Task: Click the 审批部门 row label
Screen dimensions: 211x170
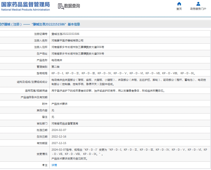Action: 42,124
